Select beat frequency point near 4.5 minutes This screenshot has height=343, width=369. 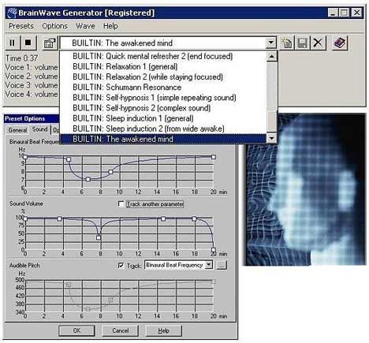(x=69, y=159)
